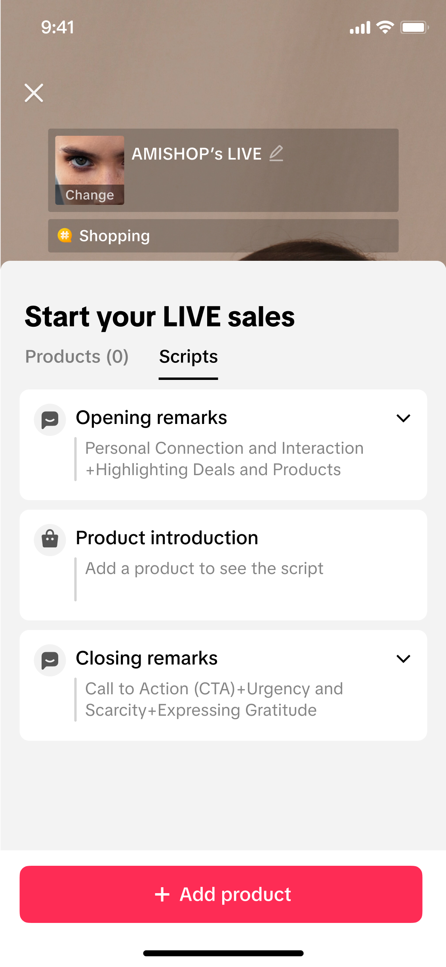Select the Scripts tab

click(x=188, y=356)
